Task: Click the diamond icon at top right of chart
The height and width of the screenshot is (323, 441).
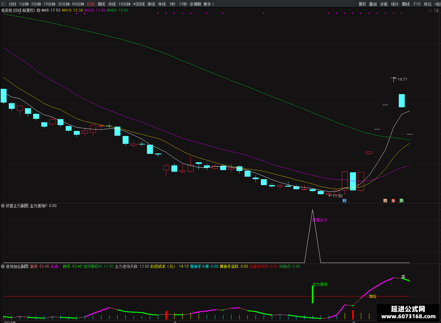Action: 430,10
